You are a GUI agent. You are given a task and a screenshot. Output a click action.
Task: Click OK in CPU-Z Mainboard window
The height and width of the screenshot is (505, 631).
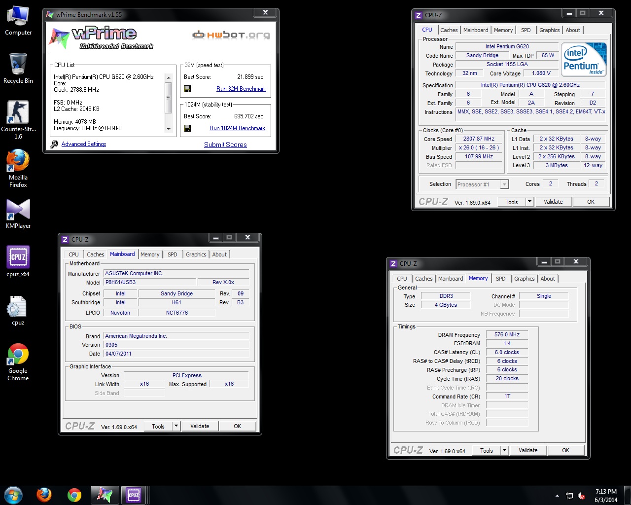click(238, 426)
